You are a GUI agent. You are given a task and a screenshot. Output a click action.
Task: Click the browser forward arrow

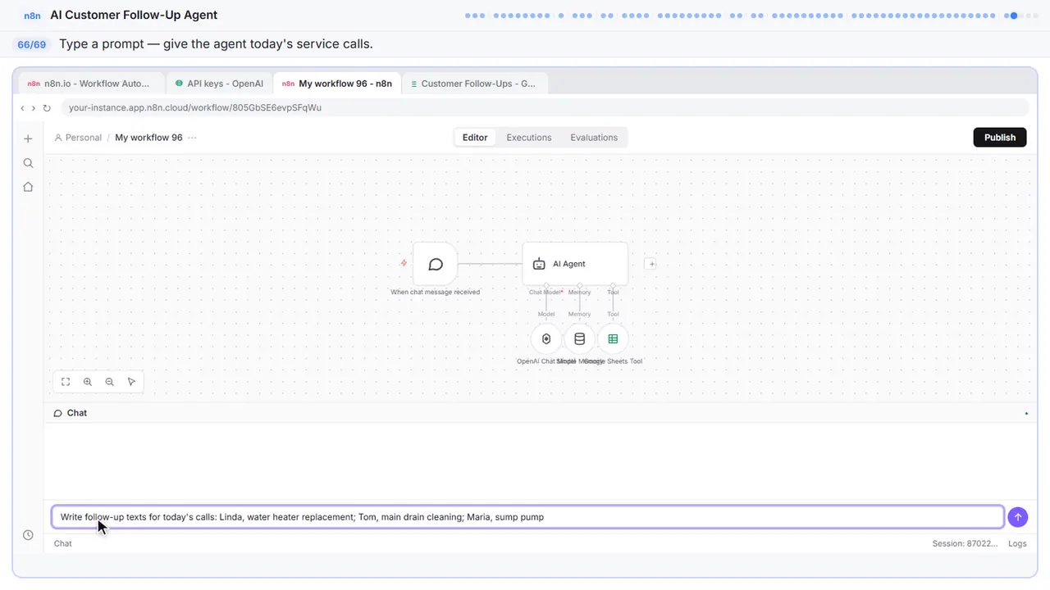34,108
